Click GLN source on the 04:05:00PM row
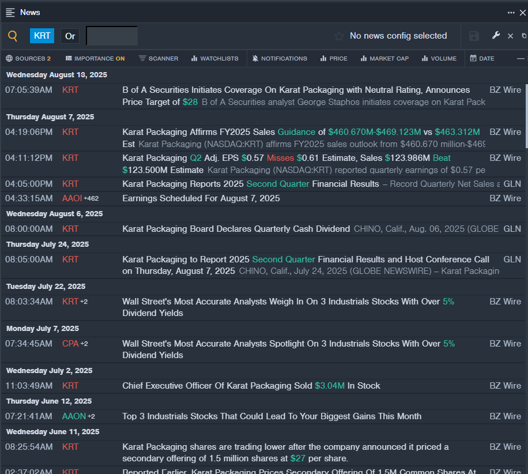The image size is (528, 474). tap(512, 184)
